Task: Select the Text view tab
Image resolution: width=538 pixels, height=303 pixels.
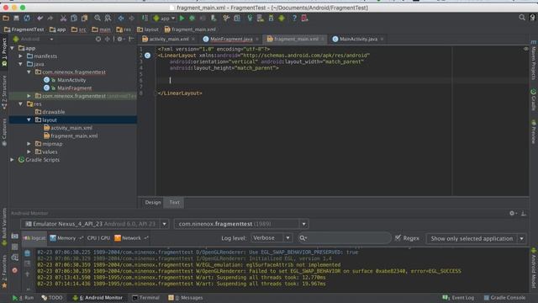Action: pos(174,202)
